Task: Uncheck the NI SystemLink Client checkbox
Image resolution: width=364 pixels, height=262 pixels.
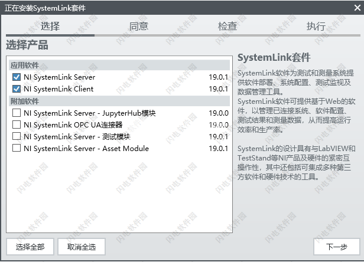Action: tap(17, 89)
